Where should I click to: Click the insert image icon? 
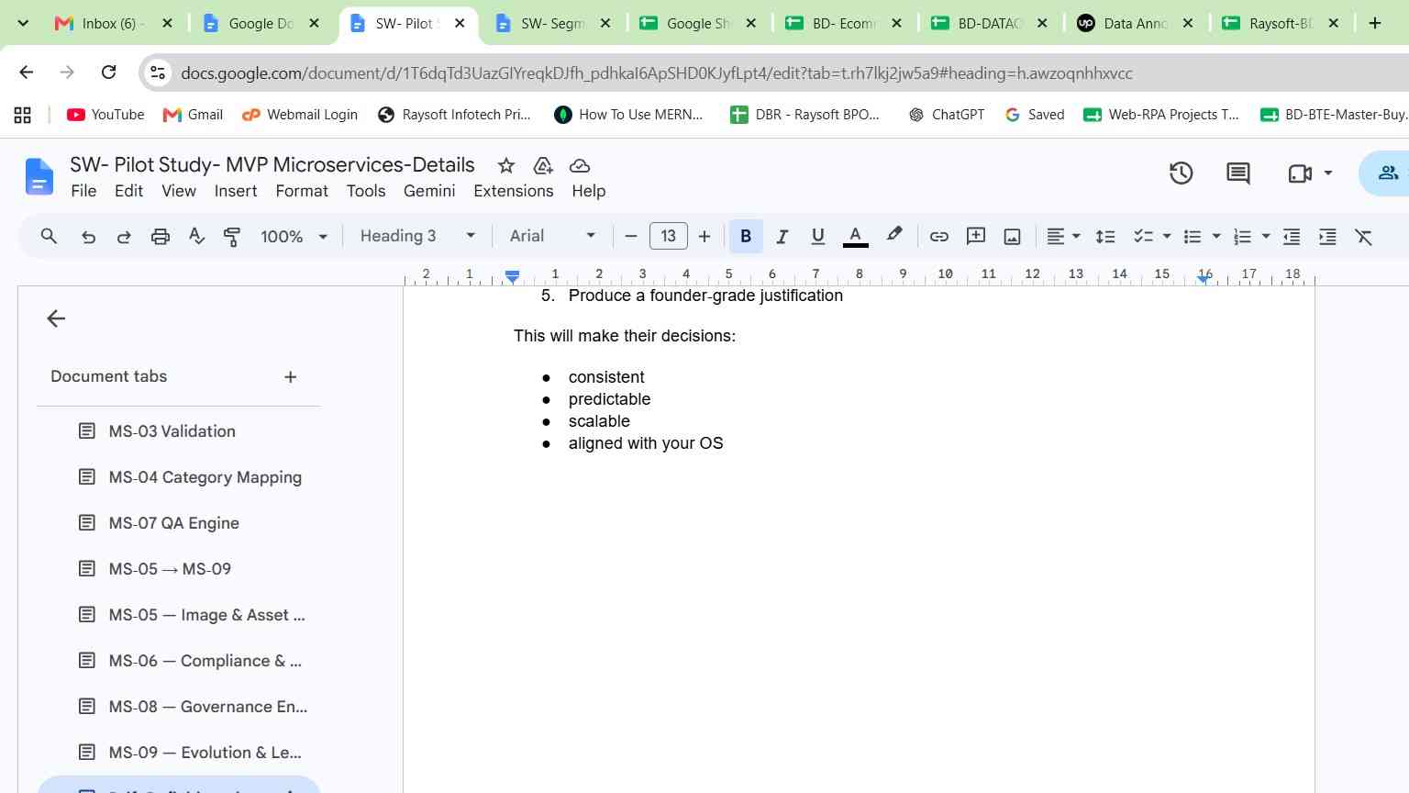[x=1012, y=237]
